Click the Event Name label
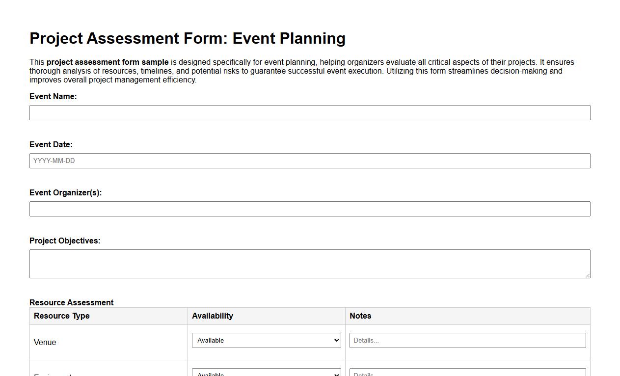620x376 pixels. tap(53, 96)
